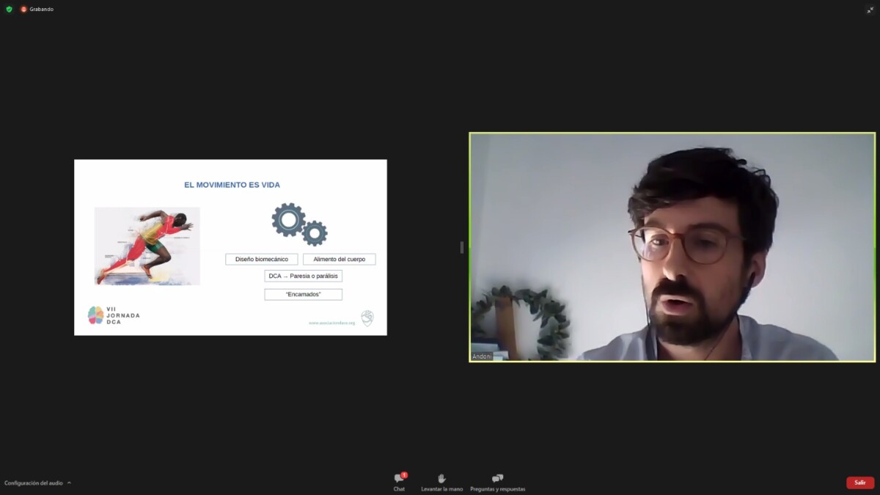880x495 pixels.
Task: Expand audio options caret beside Configuración del audio
Action: [x=69, y=483]
